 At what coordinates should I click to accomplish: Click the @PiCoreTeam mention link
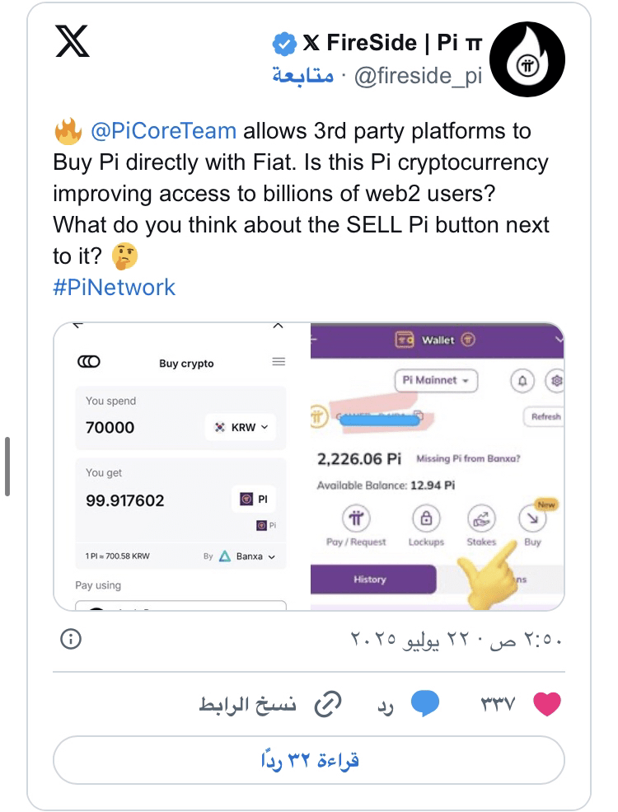tap(163, 131)
